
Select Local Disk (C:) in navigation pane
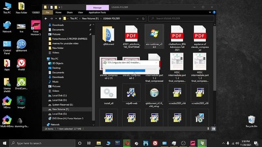[x=59, y=96]
